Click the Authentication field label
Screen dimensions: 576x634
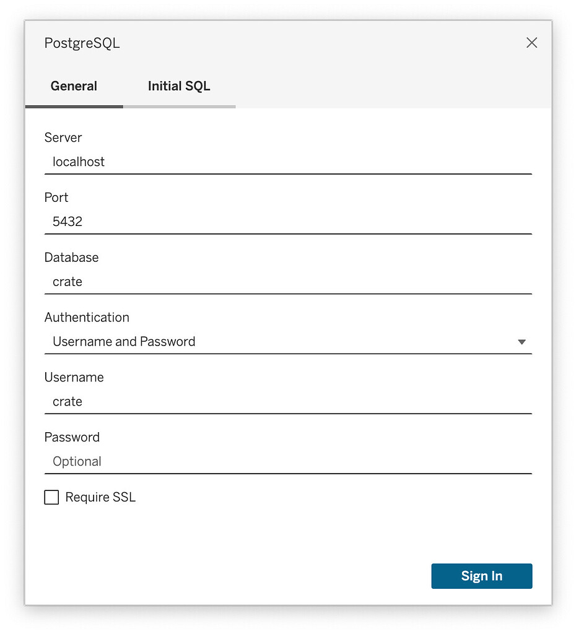tap(87, 318)
